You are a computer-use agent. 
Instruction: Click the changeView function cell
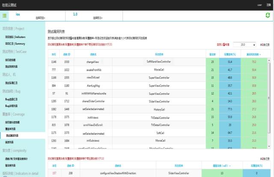coord(93,62)
